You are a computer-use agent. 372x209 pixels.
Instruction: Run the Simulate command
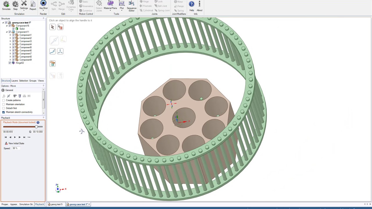(6, 6)
